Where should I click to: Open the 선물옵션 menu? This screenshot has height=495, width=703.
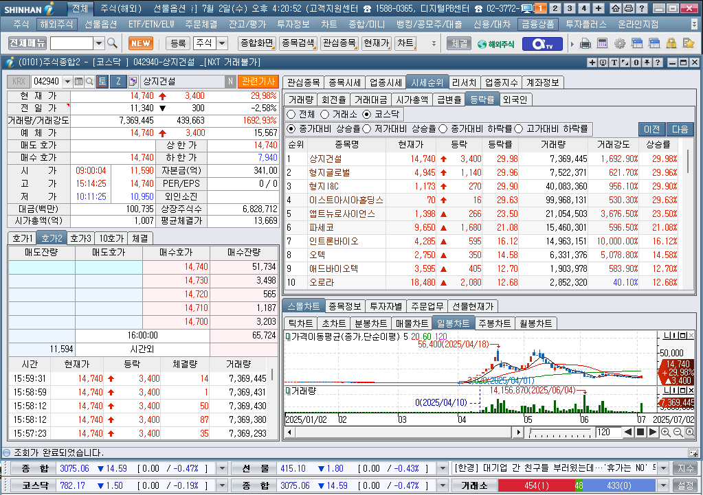point(101,24)
